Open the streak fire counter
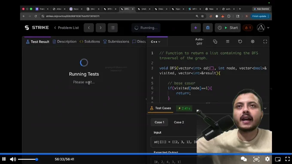The height and width of the screenshot is (164, 292). point(248,28)
